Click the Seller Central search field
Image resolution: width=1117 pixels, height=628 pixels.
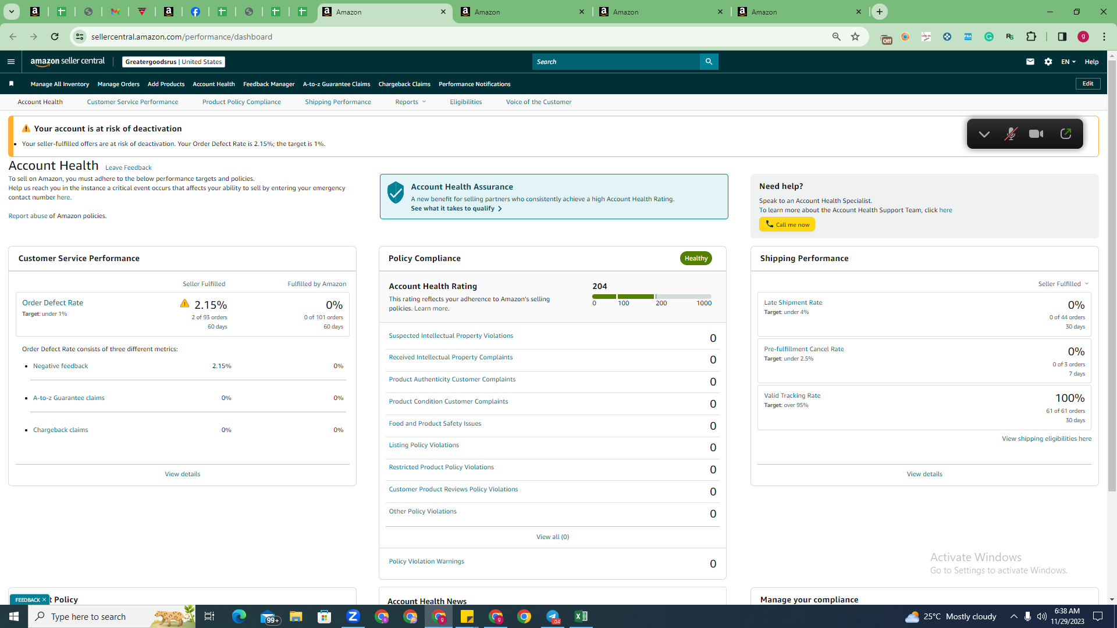616,62
